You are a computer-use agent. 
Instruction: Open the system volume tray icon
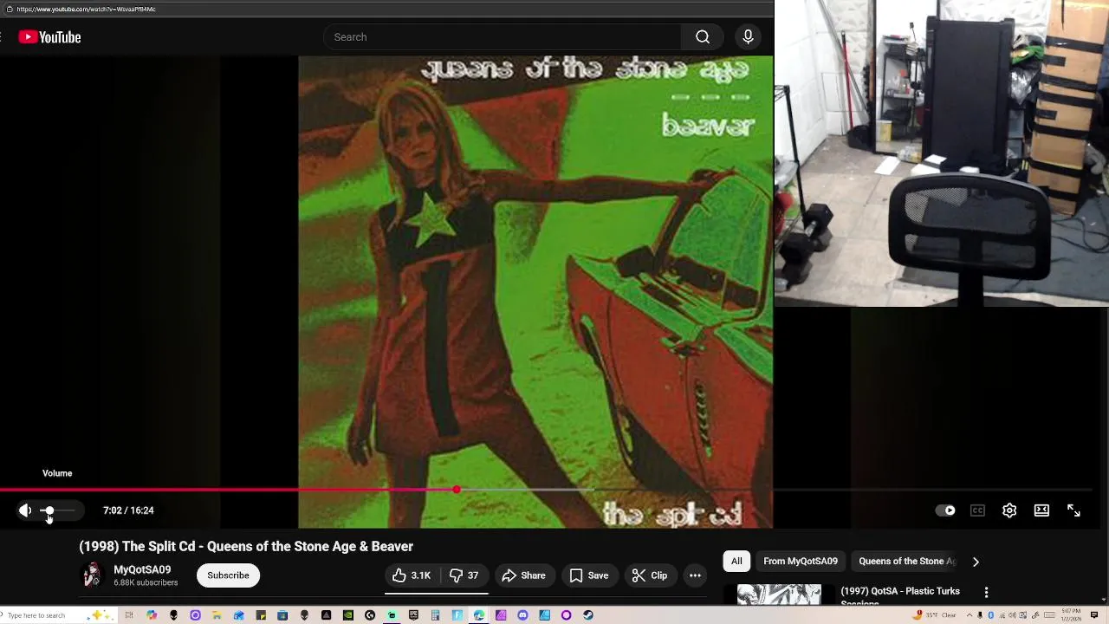tap(1012, 614)
